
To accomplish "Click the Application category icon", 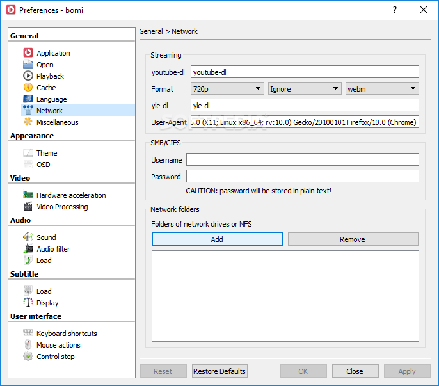I will pos(28,52).
